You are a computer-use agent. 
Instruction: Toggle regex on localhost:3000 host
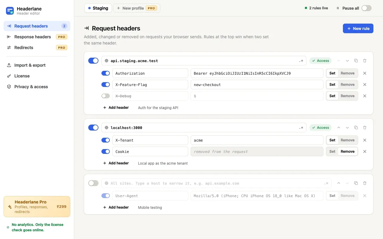pos(301,128)
